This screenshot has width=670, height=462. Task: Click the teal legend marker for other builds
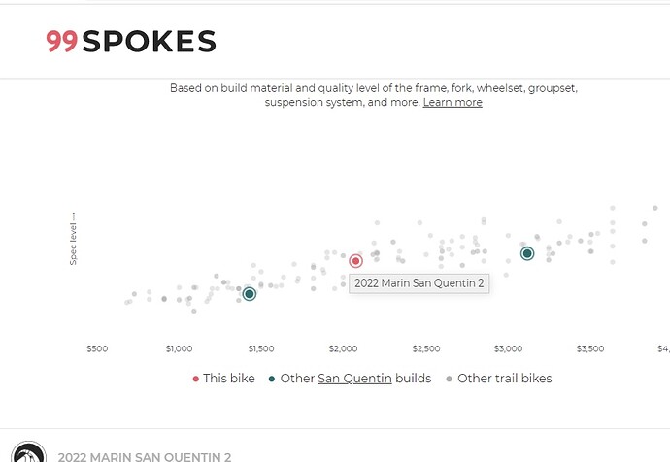tap(272, 379)
